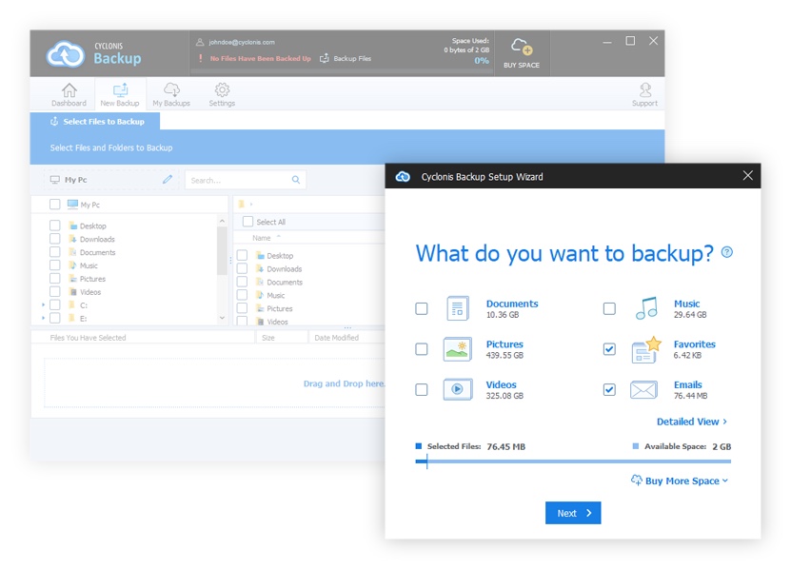Image resolution: width=791 pixels, height=569 pixels.
Task: Switch to the New Backup tab
Action: point(120,94)
